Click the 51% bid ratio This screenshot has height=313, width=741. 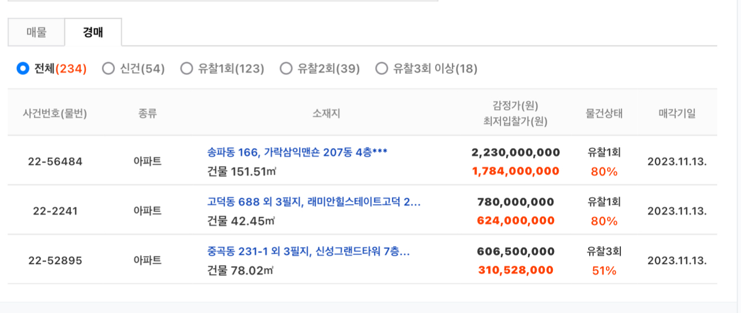tap(604, 270)
